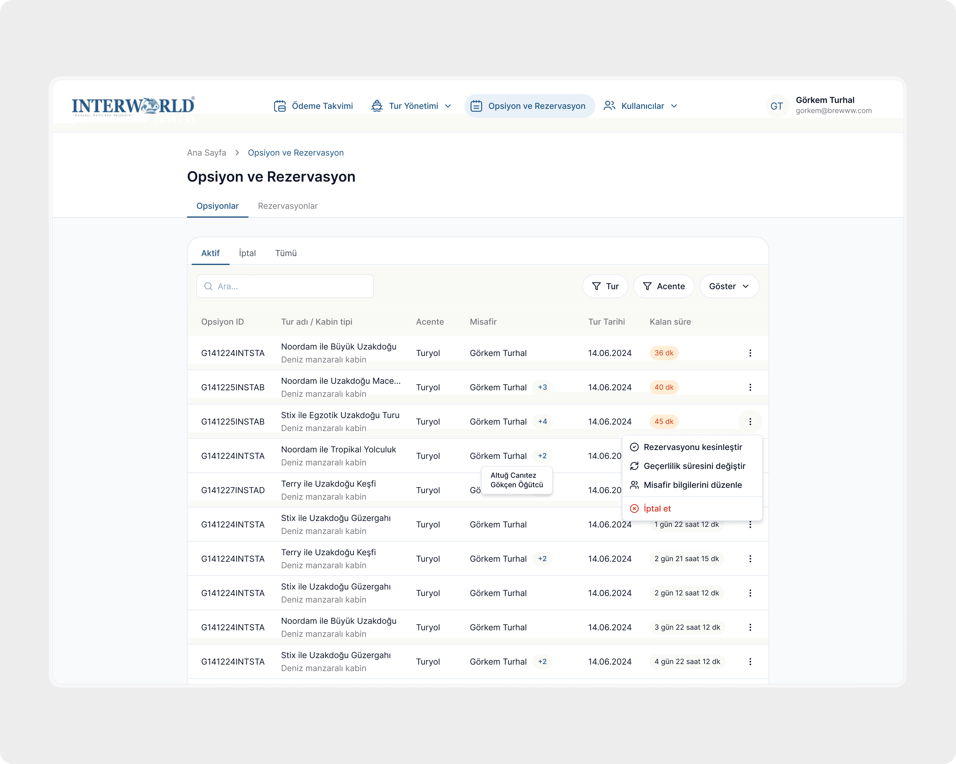This screenshot has height=764, width=956.
Task: Choose Misafir bilgilerini düzenle
Action: pos(692,485)
